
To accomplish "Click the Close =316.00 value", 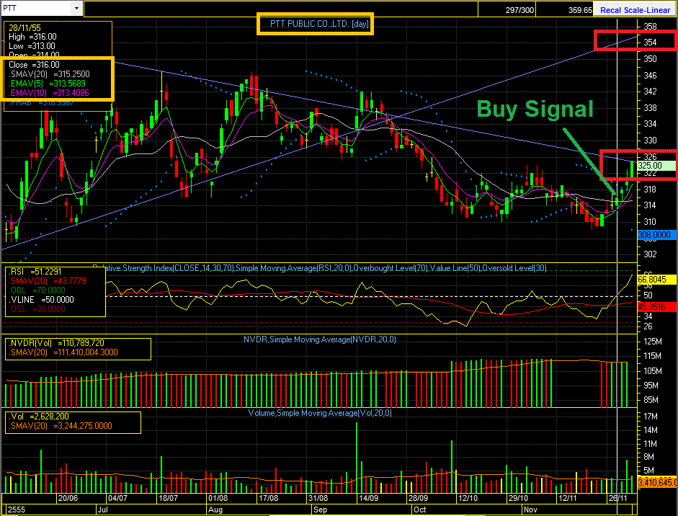I will [34, 65].
